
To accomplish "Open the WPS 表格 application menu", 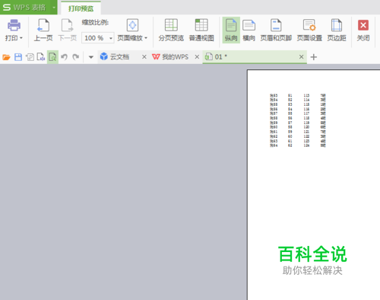I will pyautogui.click(x=24, y=8).
